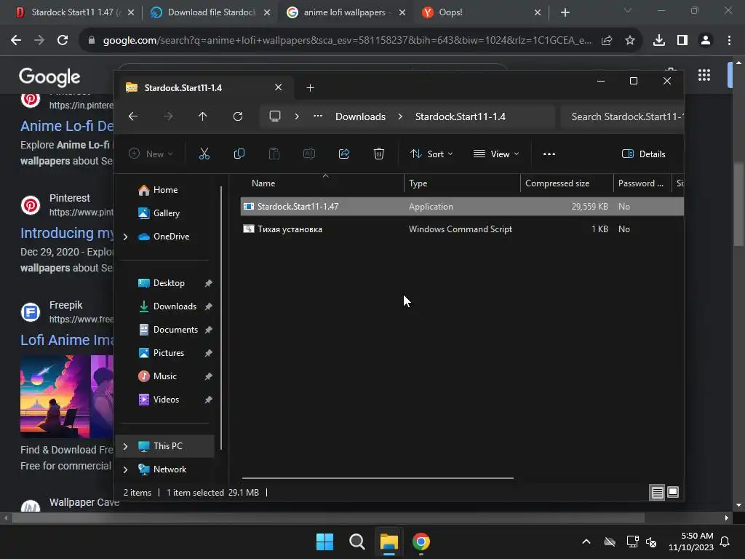Open the See more three-dots toolbar menu

pos(549,154)
